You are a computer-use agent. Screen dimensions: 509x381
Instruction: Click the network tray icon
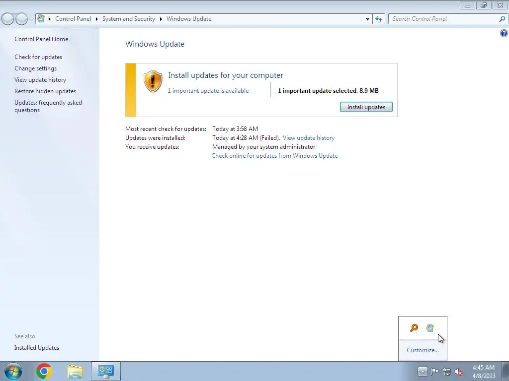click(x=447, y=371)
